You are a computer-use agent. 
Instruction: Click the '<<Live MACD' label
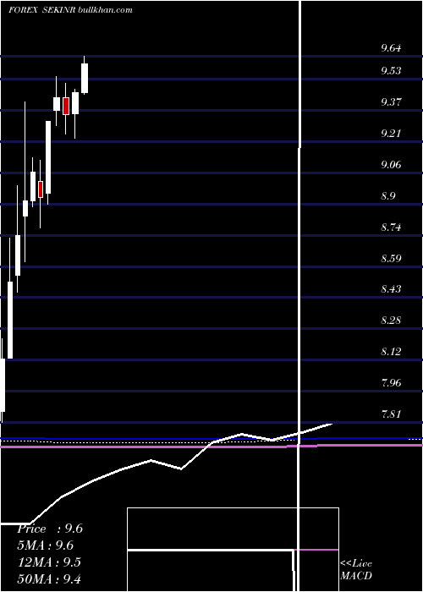[356, 570]
